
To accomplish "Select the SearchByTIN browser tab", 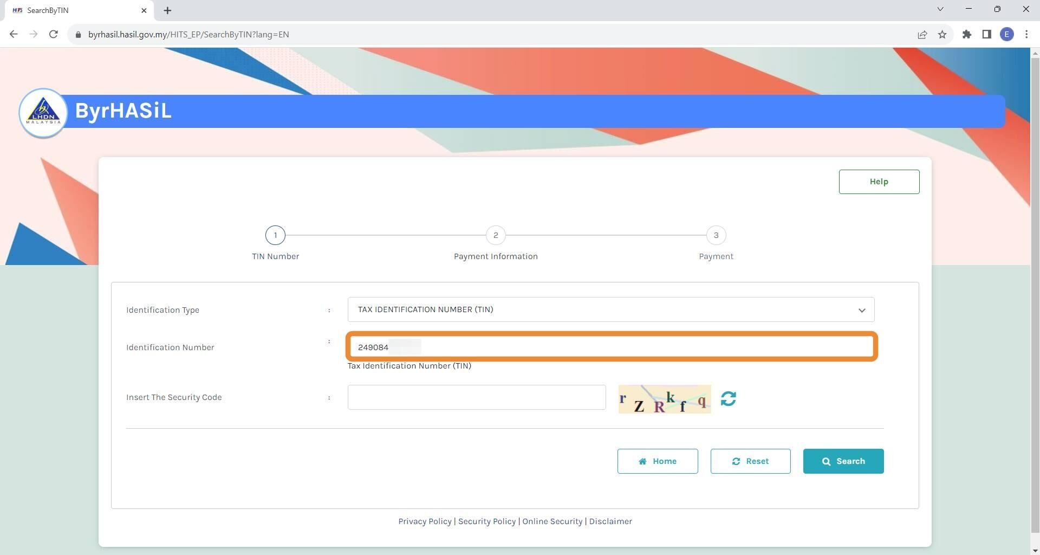I will [79, 10].
